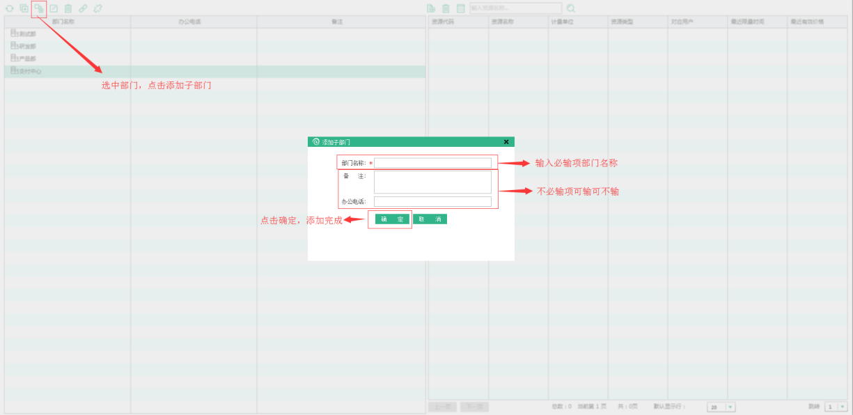Click the 办公电话 input field
853x415 pixels.
pos(432,202)
